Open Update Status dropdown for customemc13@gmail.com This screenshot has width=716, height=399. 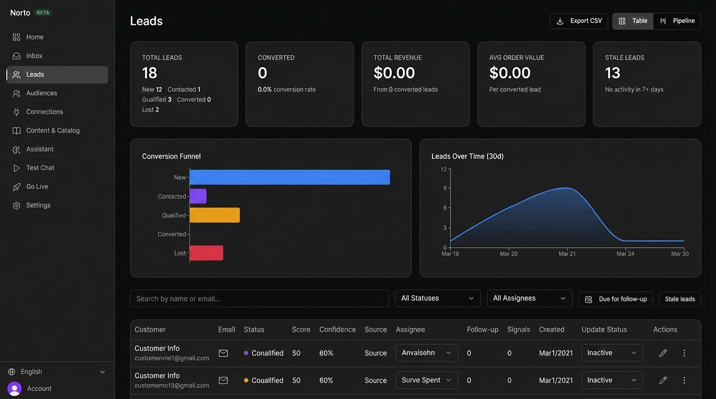(x=612, y=380)
